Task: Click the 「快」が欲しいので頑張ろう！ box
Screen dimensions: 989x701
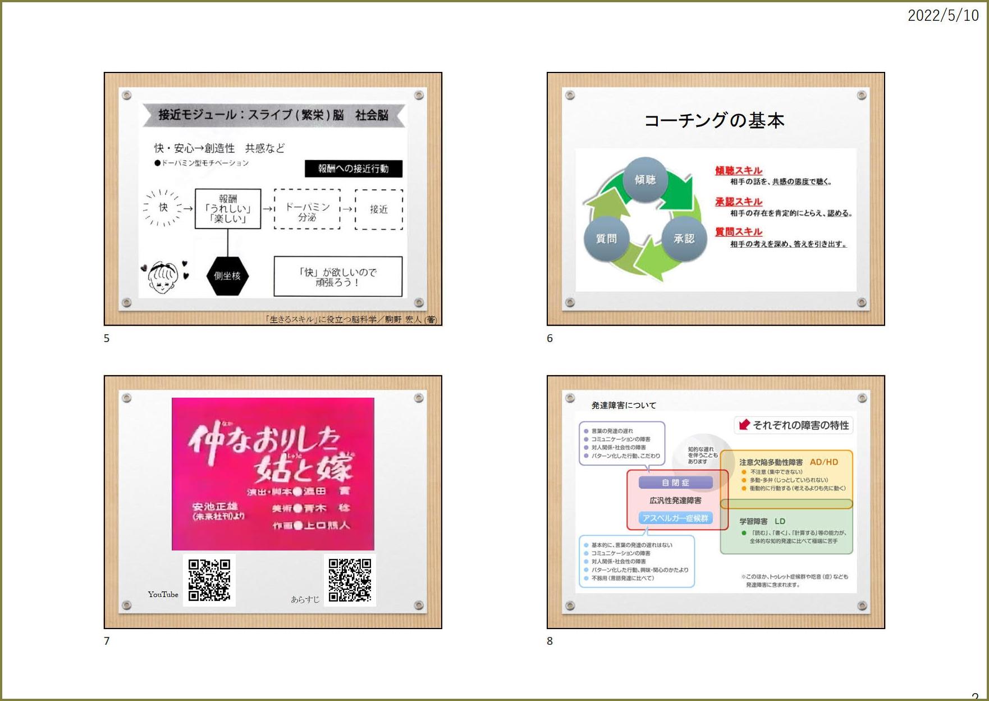Action: tap(338, 276)
